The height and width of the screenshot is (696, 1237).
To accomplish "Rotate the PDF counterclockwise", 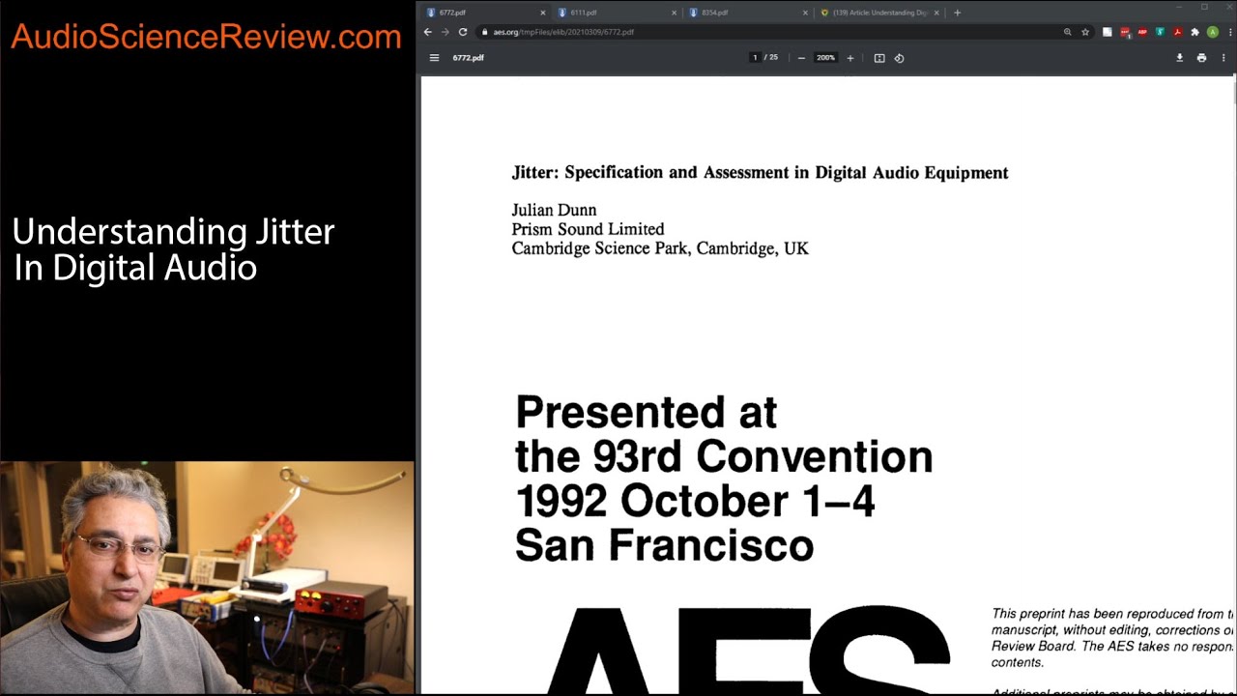I will pos(899,58).
